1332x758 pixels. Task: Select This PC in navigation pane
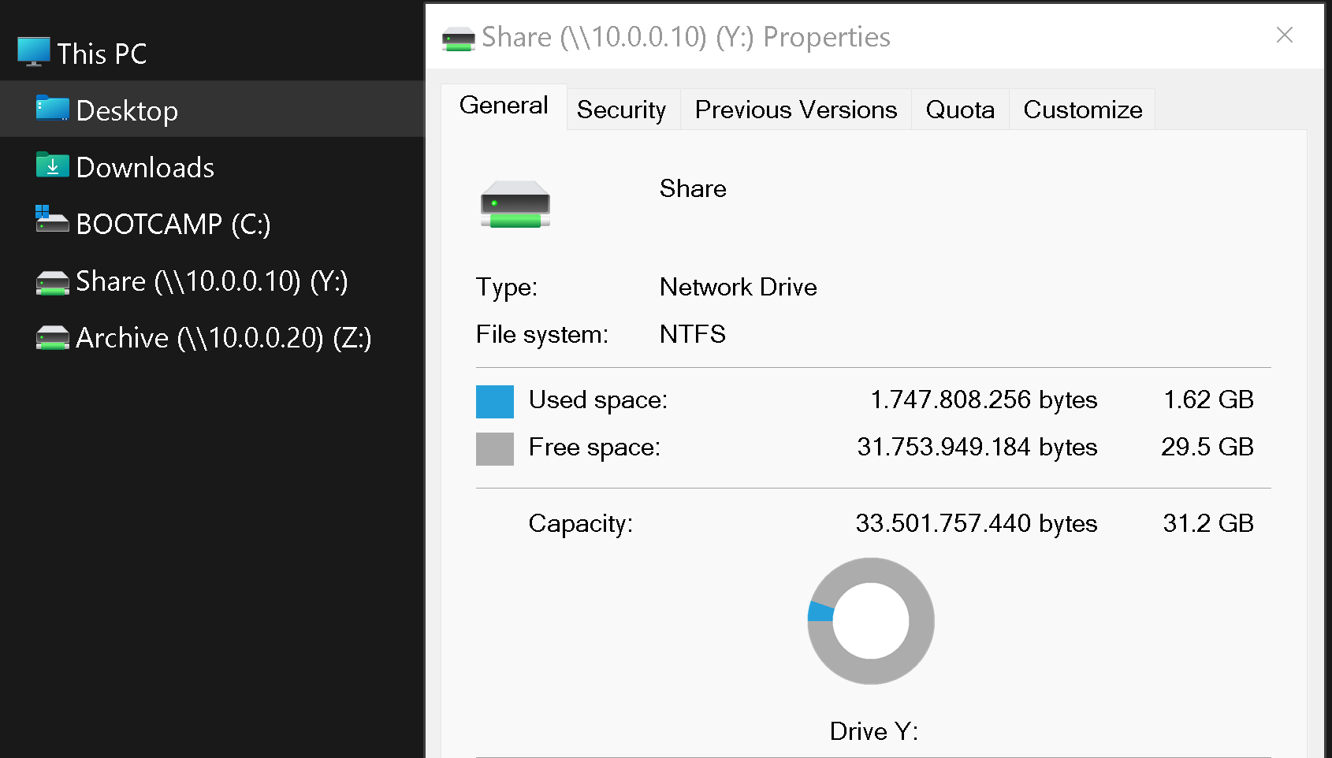click(x=102, y=54)
